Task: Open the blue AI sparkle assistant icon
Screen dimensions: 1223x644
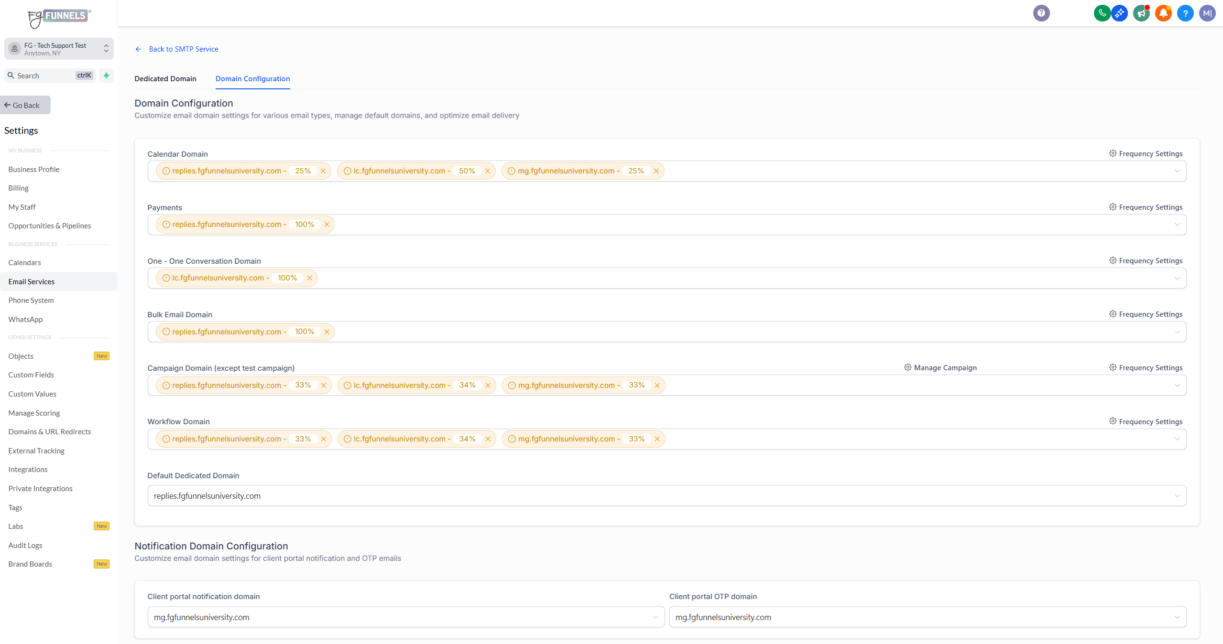Action: tap(1119, 13)
